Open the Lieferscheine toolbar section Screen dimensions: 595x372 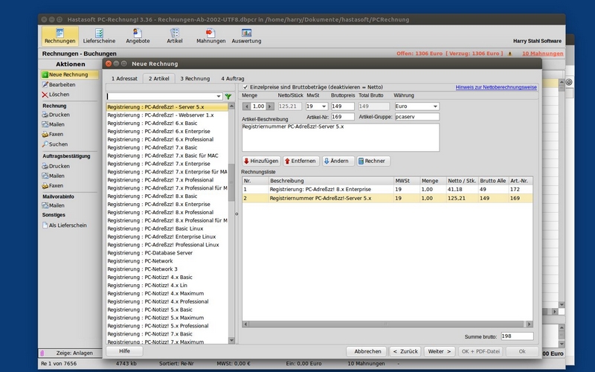pos(99,36)
